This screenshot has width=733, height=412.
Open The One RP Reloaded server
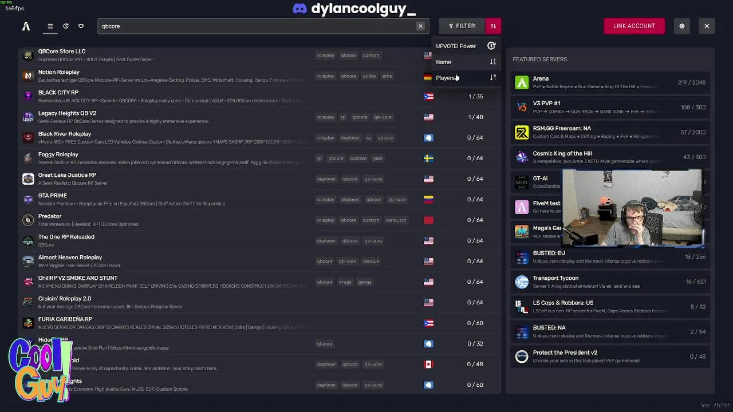pos(259,241)
